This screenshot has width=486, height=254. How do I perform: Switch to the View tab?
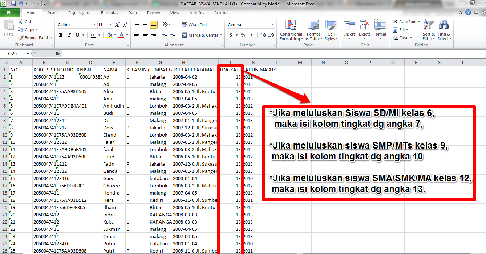175,13
